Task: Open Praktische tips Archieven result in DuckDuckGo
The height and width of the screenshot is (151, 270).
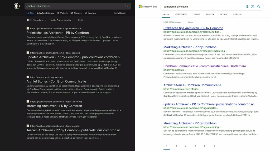Action: click(x=58, y=33)
